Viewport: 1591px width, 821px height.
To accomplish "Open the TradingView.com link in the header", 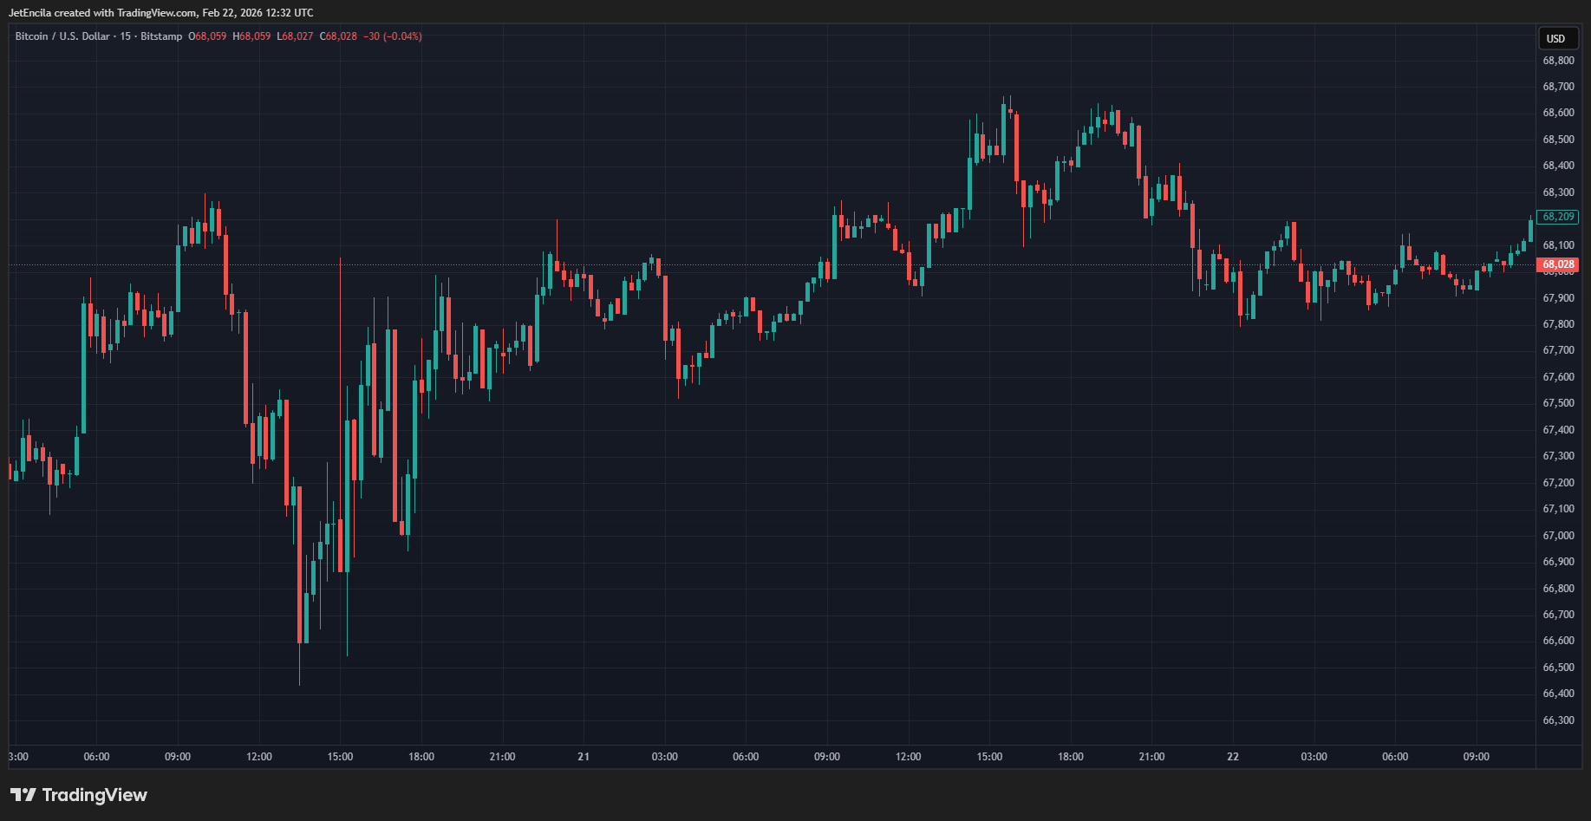I will pos(156,13).
